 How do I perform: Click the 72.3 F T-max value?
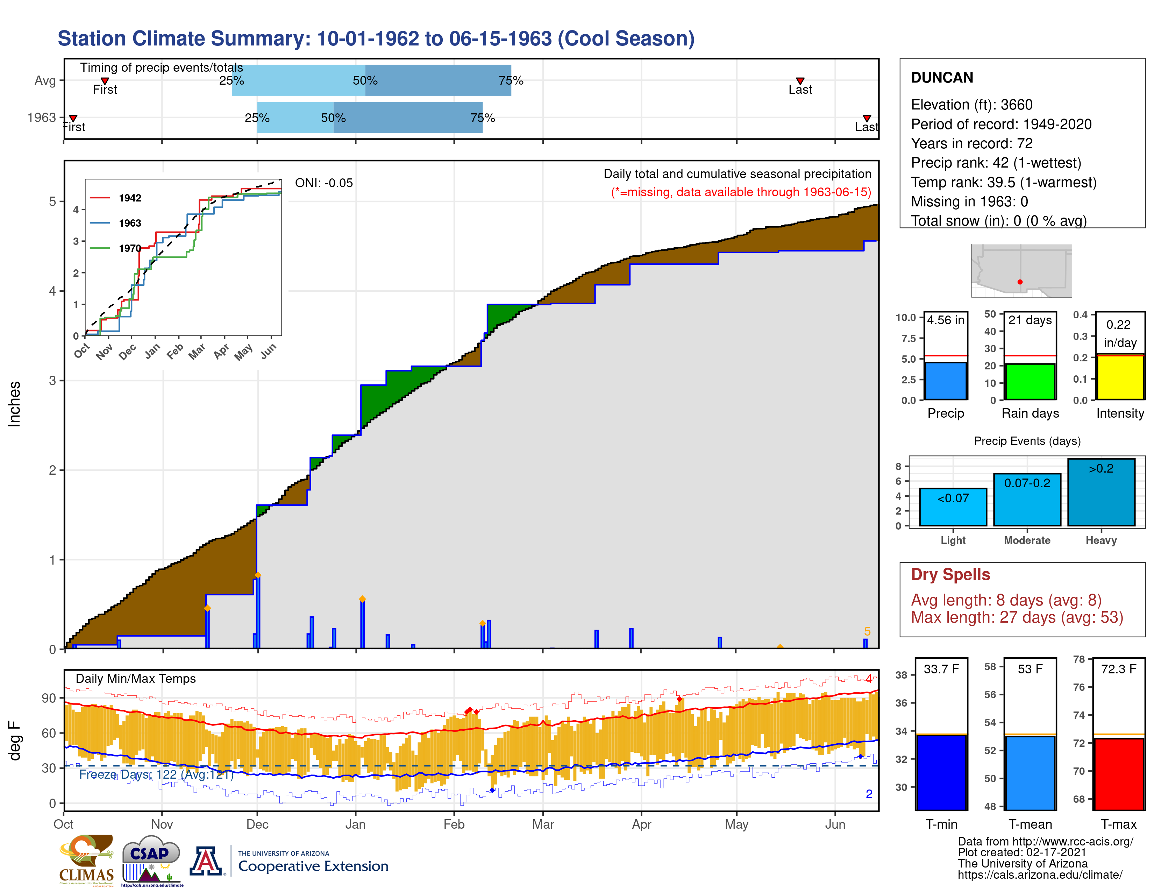(x=1119, y=669)
